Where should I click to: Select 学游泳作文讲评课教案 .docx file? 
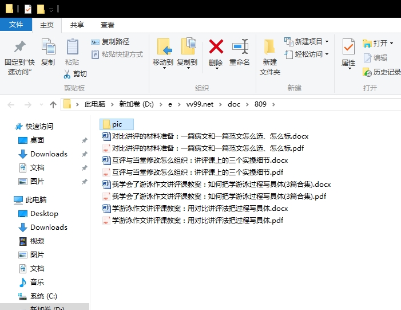click(195, 208)
